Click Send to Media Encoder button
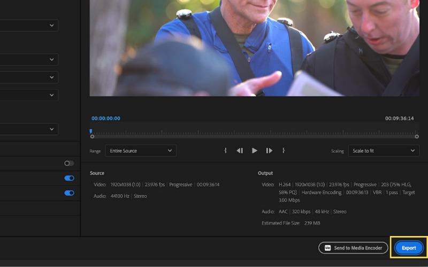The image size is (428, 267). point(353,248)
